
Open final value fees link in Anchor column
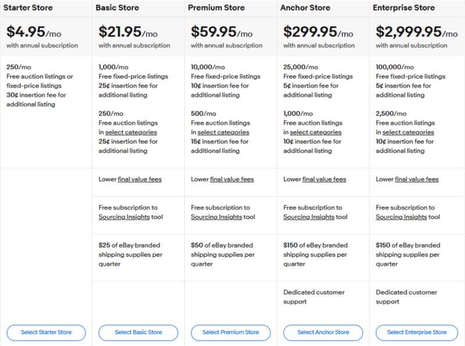(x=324, y=179)
